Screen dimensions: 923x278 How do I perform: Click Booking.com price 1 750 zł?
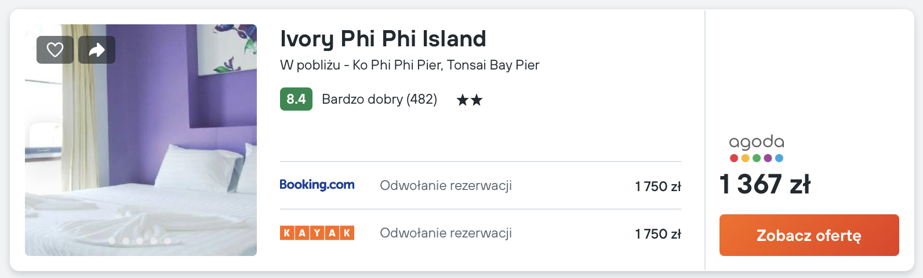[657, 186]
